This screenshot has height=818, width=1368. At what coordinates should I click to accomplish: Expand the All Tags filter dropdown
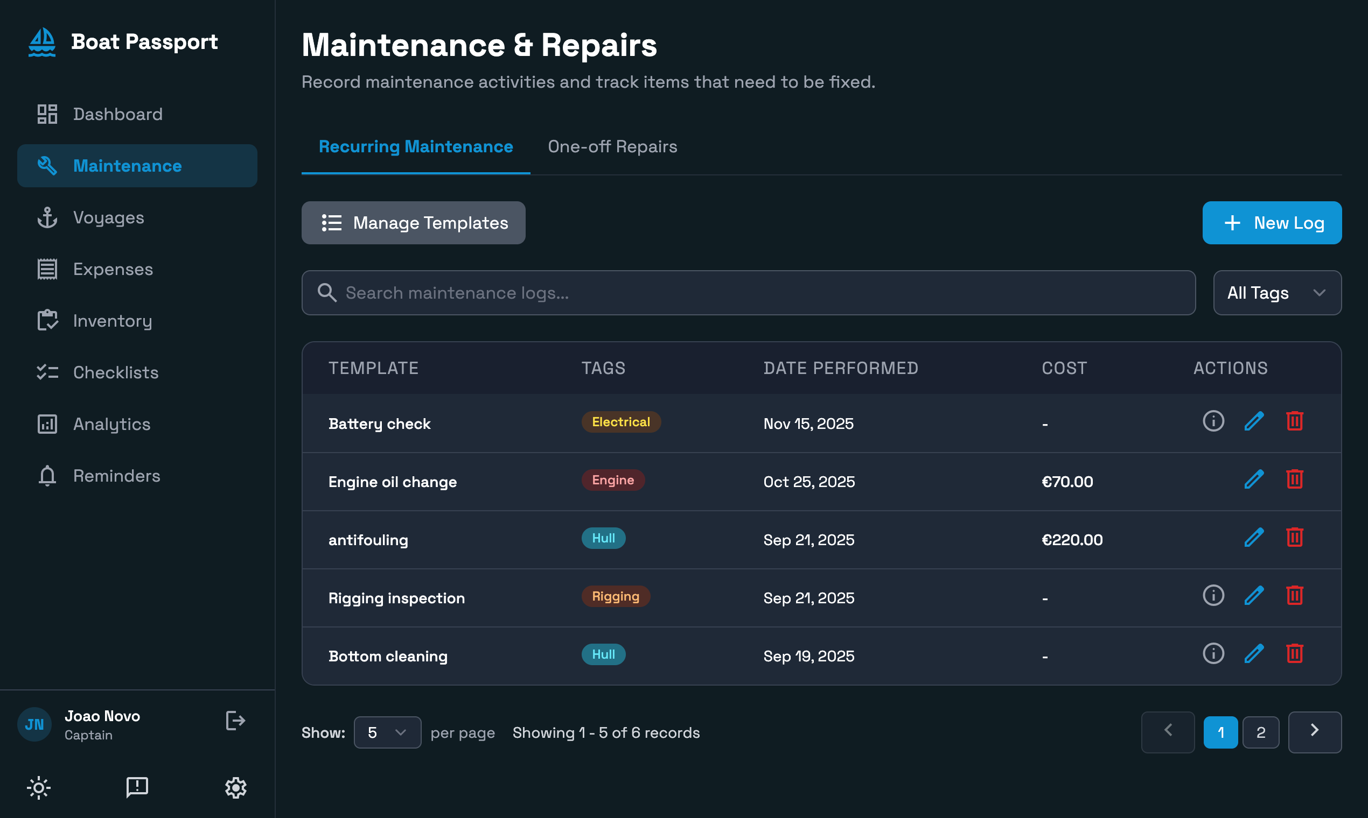click(x=1276, y=293)
